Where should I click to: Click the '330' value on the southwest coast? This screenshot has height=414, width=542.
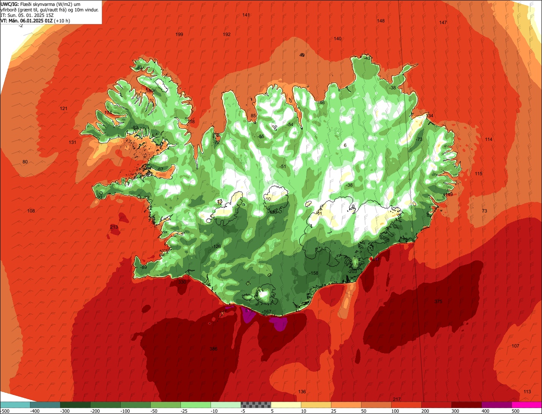(x=182, y=282)
